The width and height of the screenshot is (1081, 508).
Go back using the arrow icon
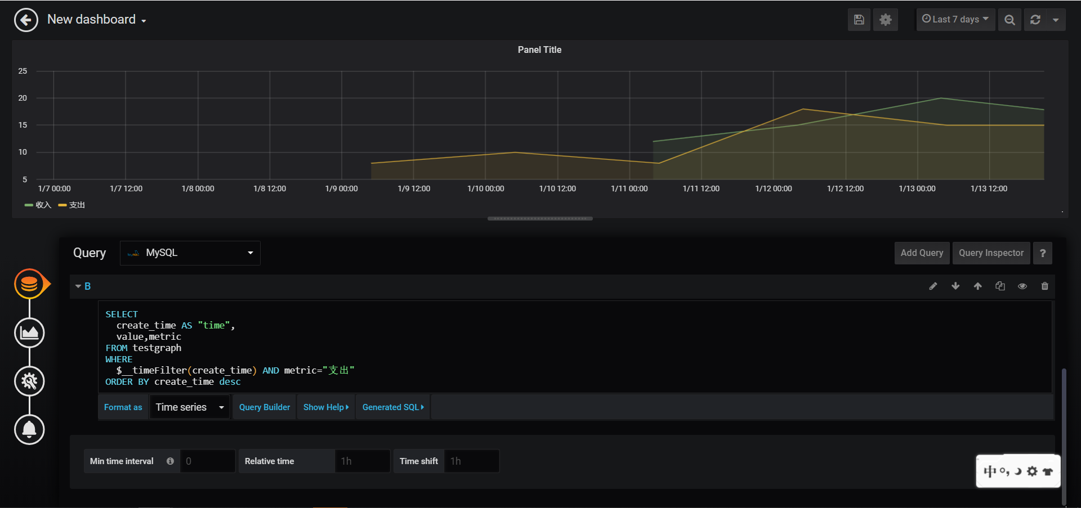[26, 20]
